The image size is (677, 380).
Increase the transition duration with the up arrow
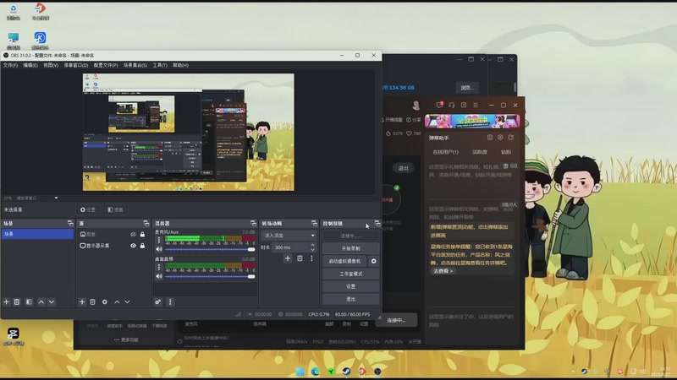coord(312,245)
